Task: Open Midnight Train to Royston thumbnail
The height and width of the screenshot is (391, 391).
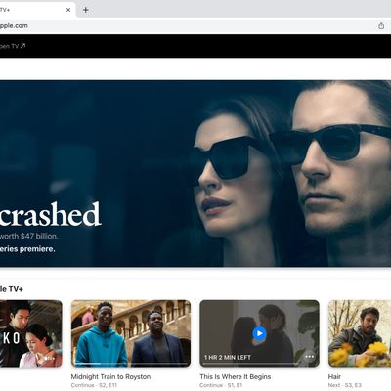Action: (x=131, y=333)
